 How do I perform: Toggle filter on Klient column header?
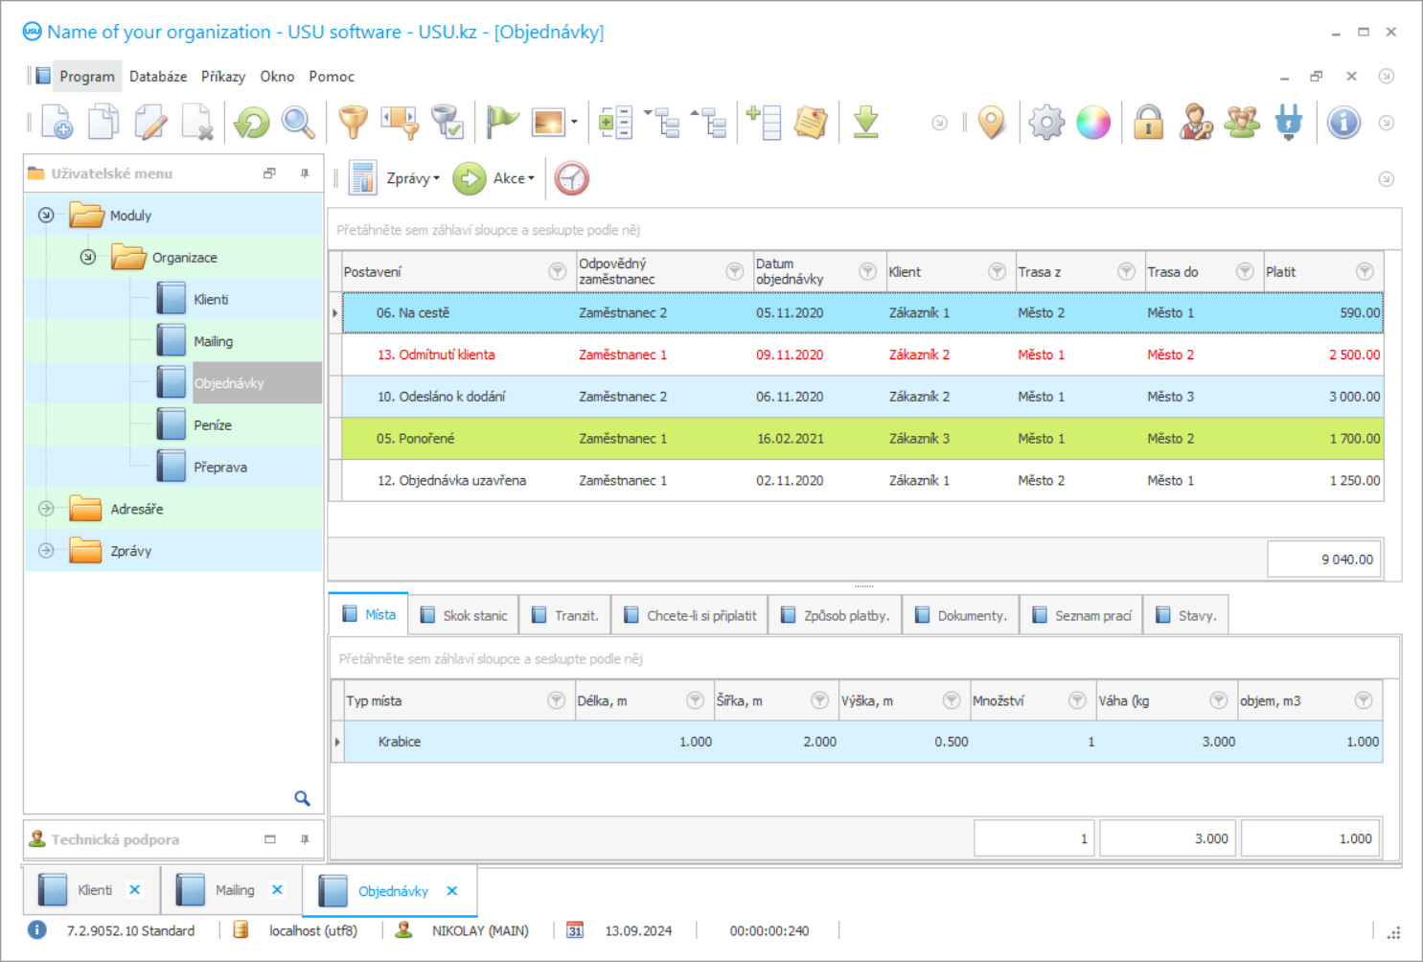coord(997,272)
